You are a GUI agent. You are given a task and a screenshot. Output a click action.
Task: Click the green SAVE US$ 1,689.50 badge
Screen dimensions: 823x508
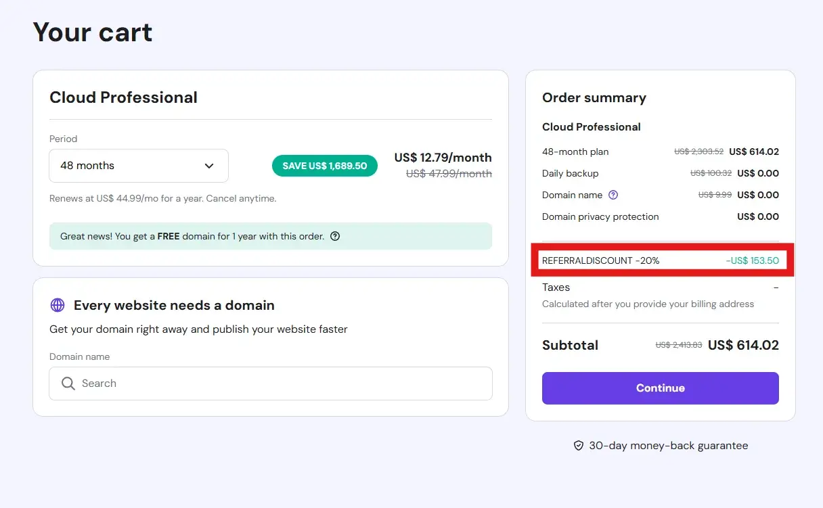tap(324, 166)
